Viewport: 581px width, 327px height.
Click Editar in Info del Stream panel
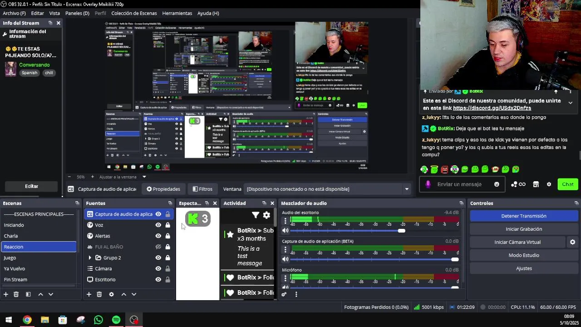[x=31, y=186]
